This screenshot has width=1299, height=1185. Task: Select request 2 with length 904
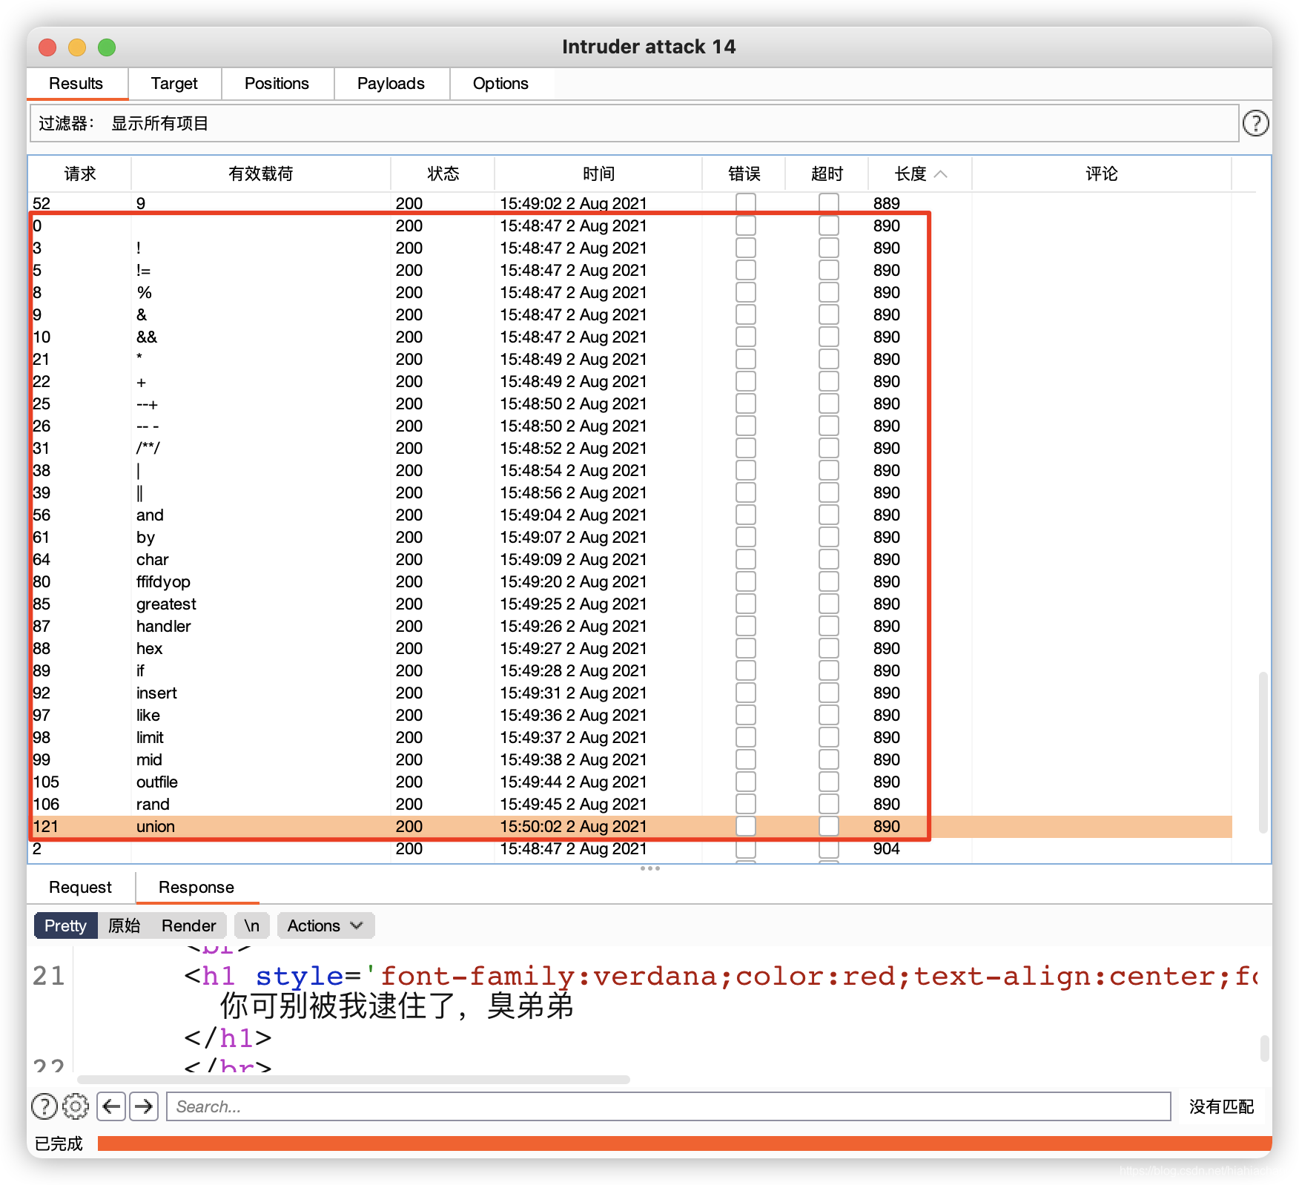point(631,848)
